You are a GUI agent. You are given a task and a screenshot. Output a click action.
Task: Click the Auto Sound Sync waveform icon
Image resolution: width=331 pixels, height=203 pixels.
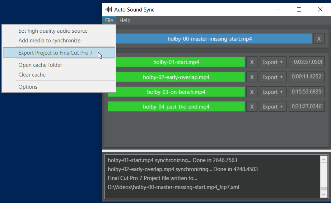coord(108,9)
